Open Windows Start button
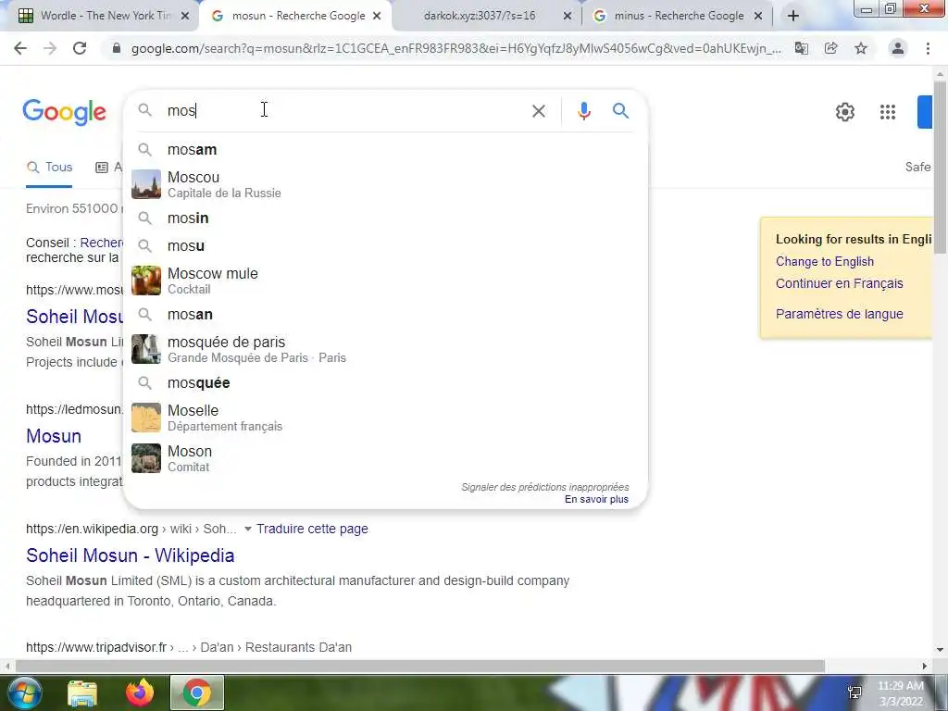Viewport: 948px width, 711px height. 24,692
